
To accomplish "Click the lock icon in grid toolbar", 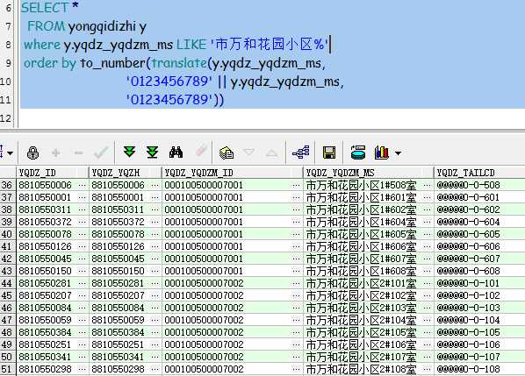I will 32,153.
